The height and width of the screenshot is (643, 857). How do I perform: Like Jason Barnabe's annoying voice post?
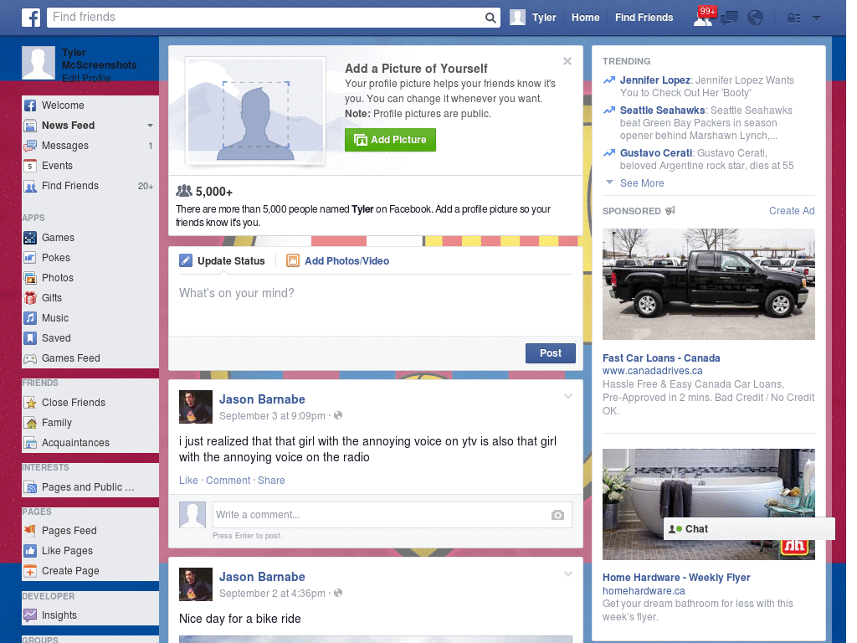[x=187, y=480]
